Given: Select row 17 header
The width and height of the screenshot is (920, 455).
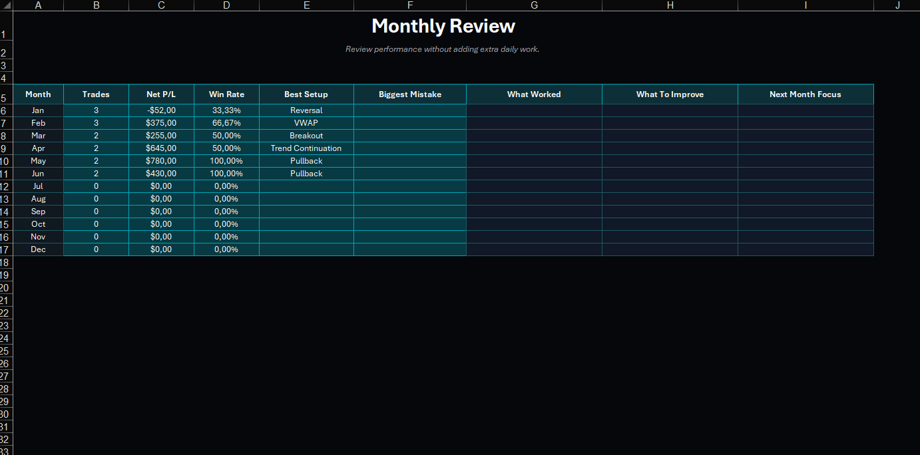Looking at the screenshot, I should point(6,249).
